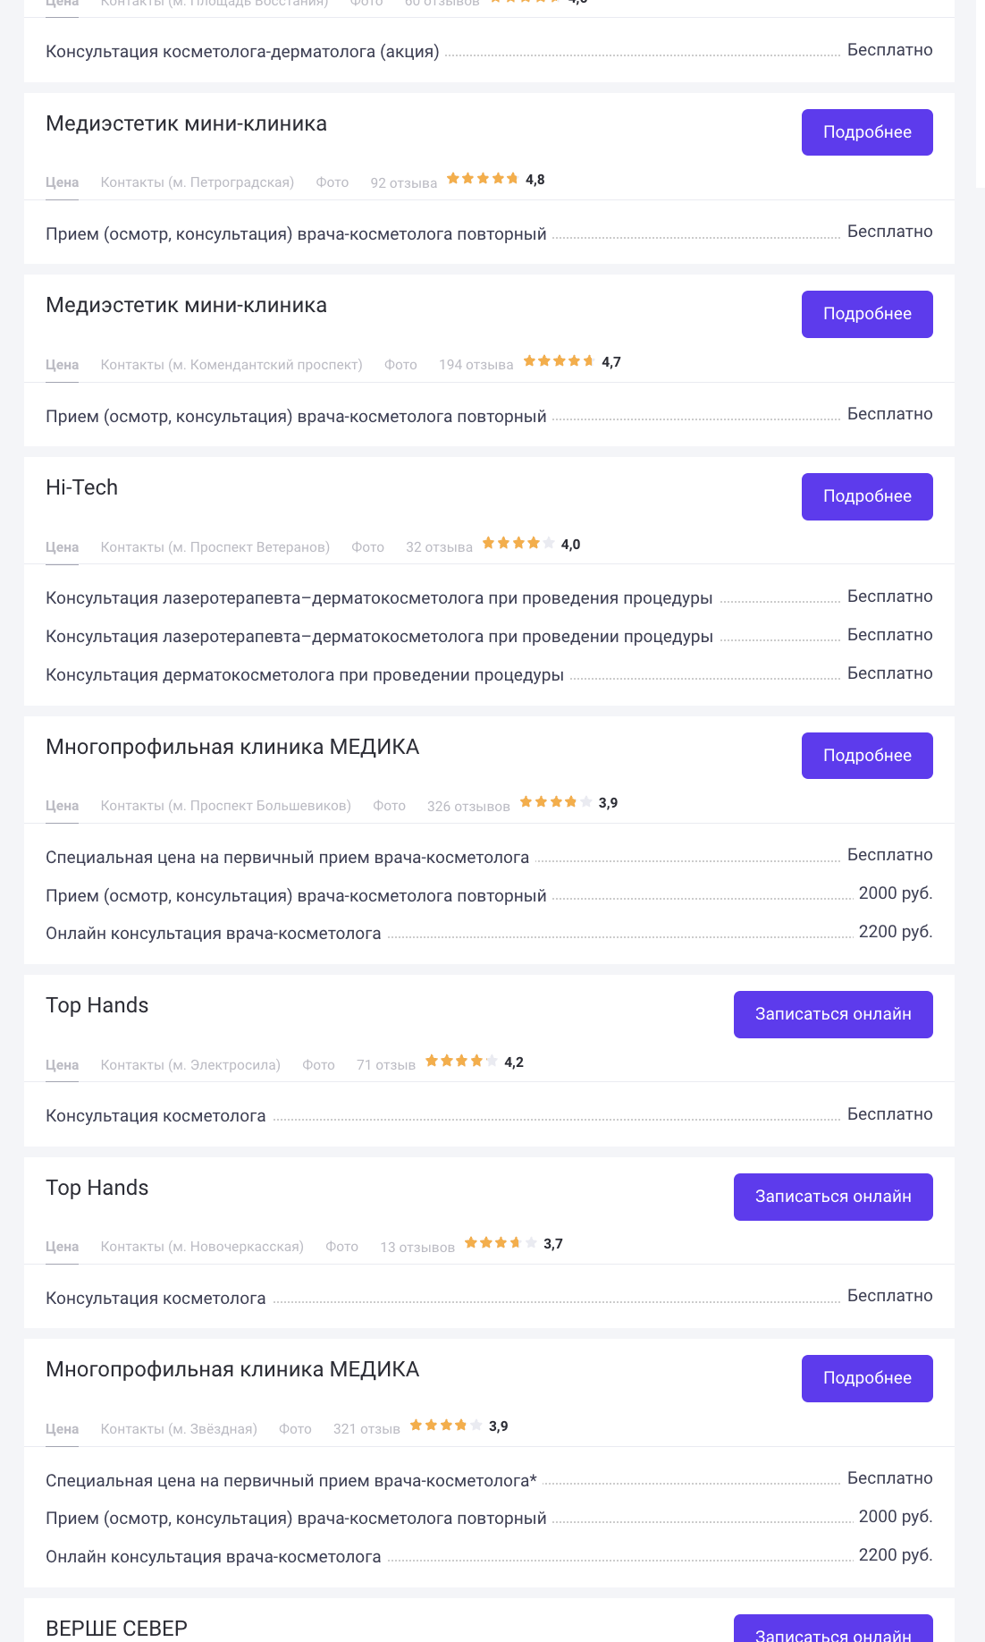Open Подробнее for Медиэстетик at Петроградская

[x=867, y=132]
